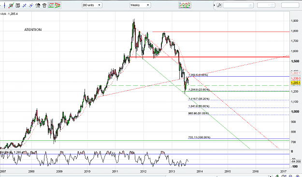The image size is (302, 177).
Task: Open the hammer drawing settings tool
Action: [x=38, y=5]
